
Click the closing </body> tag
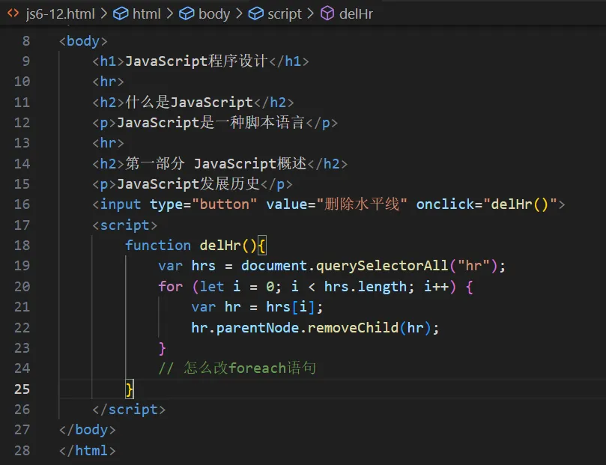(x=88, y=430)
